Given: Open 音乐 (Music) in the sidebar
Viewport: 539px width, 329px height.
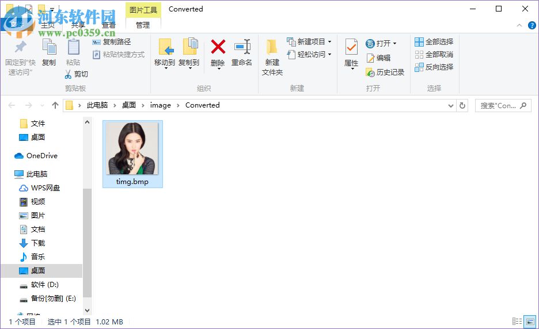Looking at the screenshot, I should tap(38, 257).
